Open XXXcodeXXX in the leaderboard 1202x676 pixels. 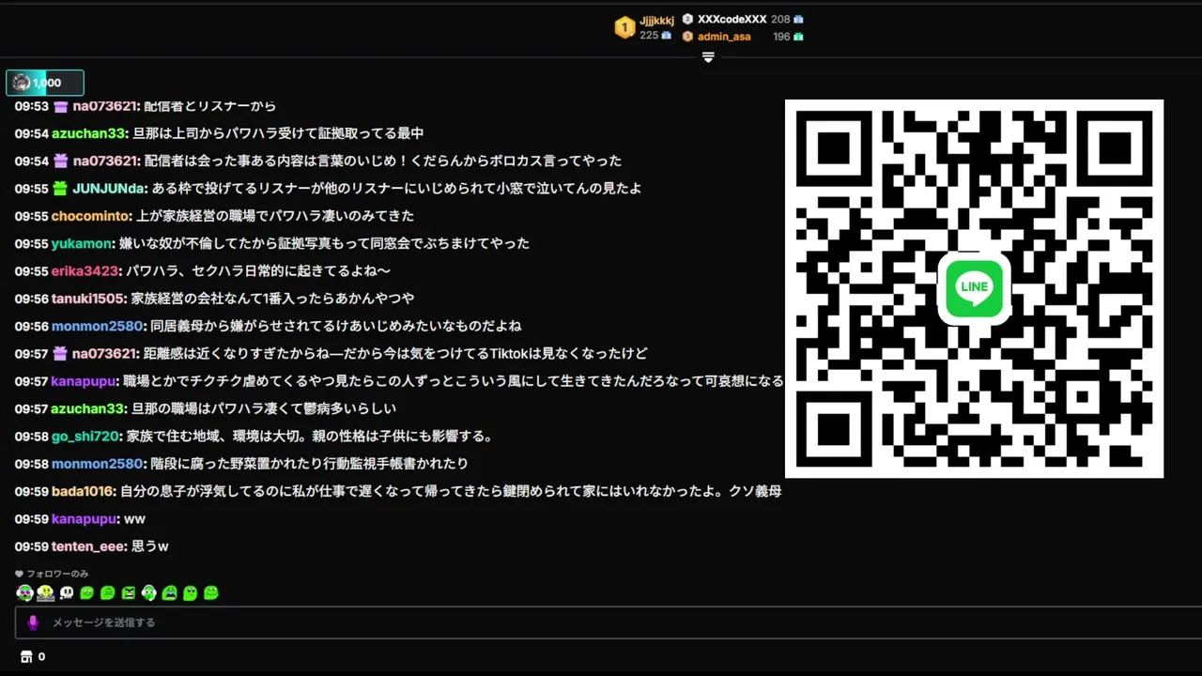pyautogui.click(x=732, y=19)
